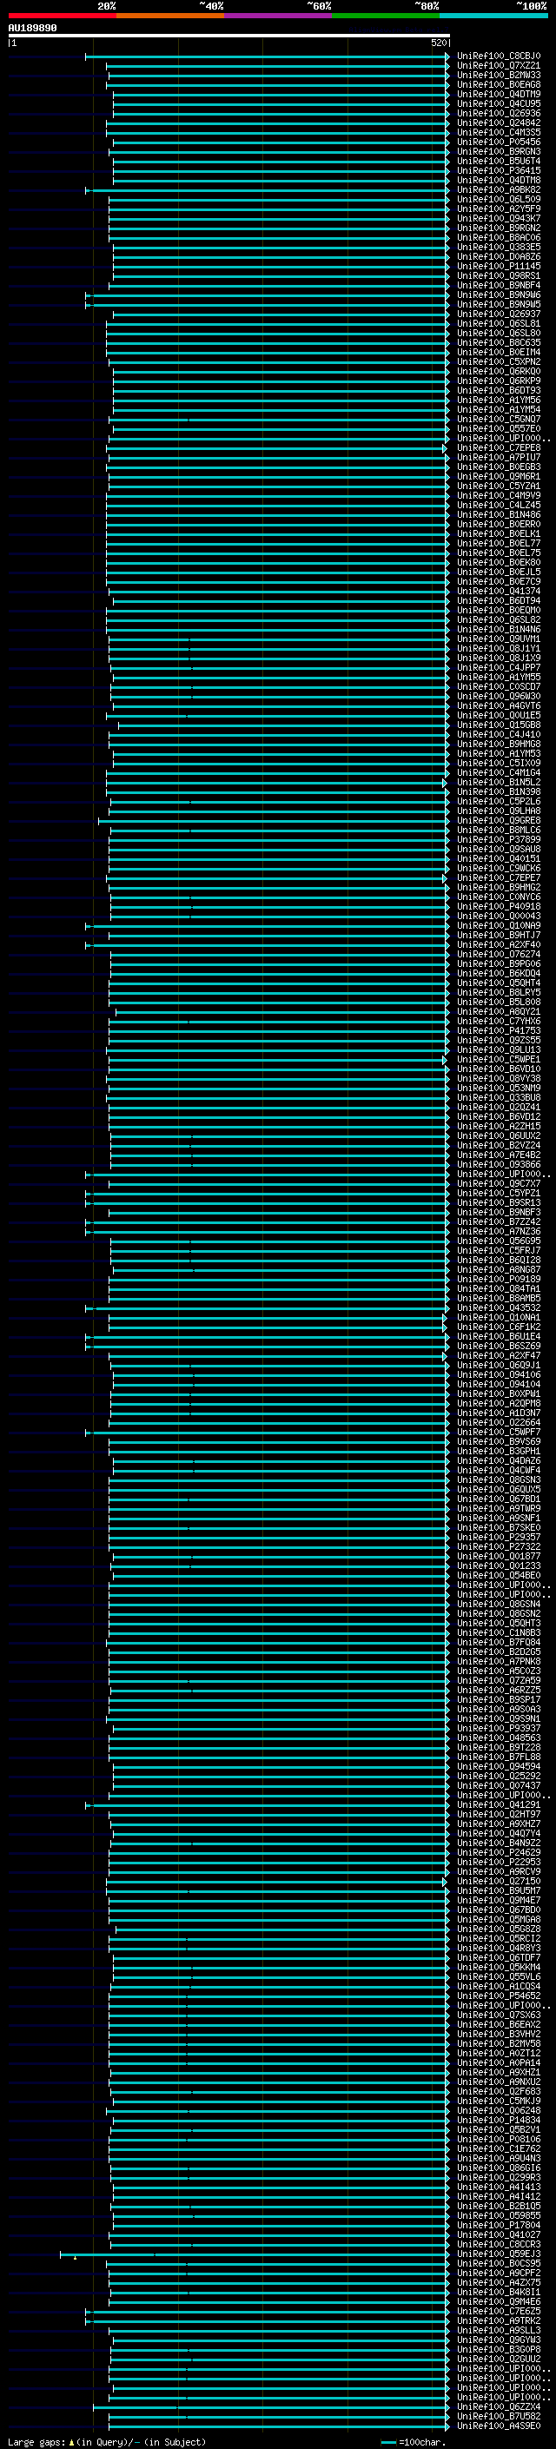Select hit label UniRef100_B9N9W6
Screen dimensions: 556x2449
tap(499, 295)
